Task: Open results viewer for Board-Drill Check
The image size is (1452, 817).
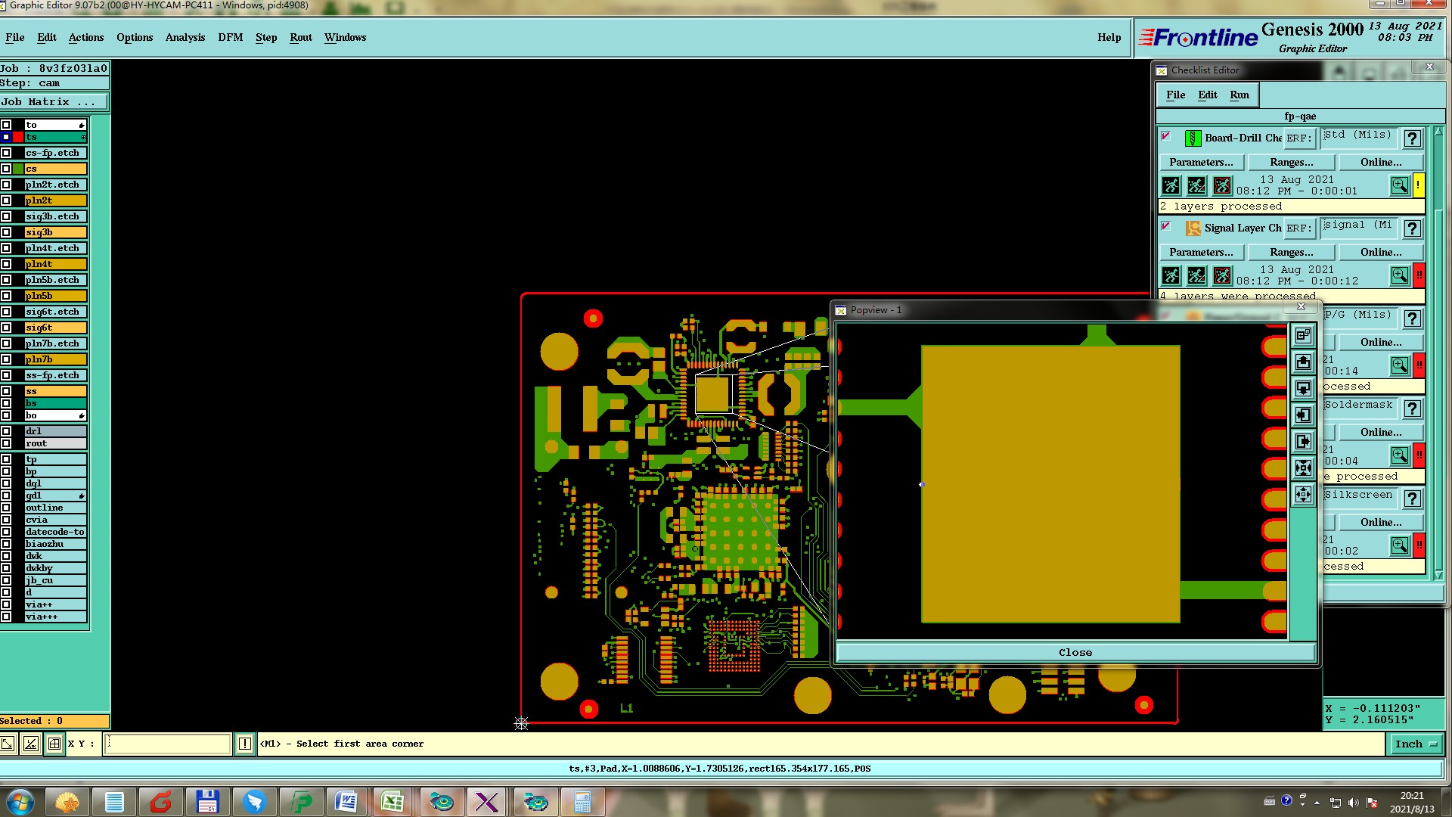Action: (x=1399, y=185)
